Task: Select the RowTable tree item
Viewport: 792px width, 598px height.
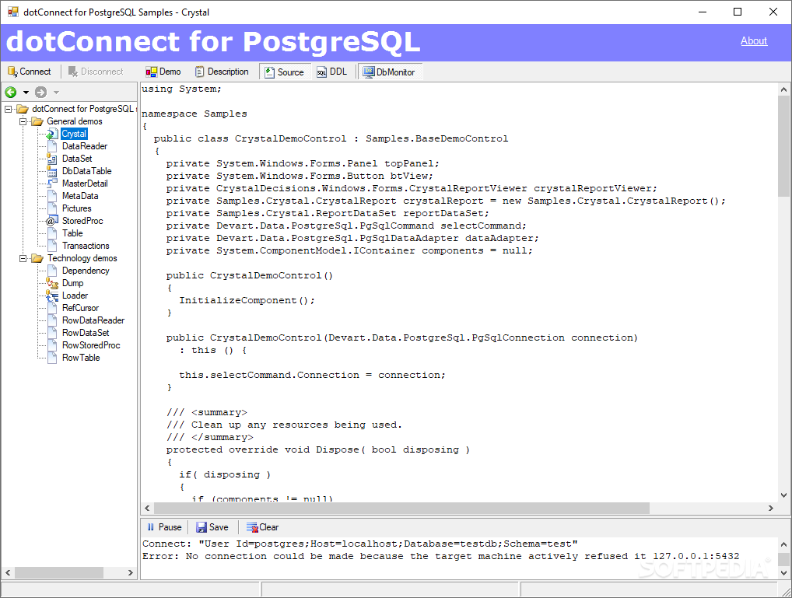Action: [x=81, y=358]
